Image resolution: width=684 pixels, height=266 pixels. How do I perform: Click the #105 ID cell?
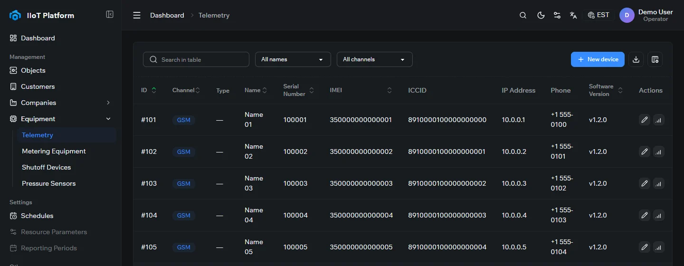[x=149, y=247]
